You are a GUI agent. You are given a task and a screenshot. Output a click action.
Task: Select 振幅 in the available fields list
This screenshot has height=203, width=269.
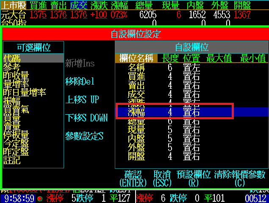click(11, 101)
